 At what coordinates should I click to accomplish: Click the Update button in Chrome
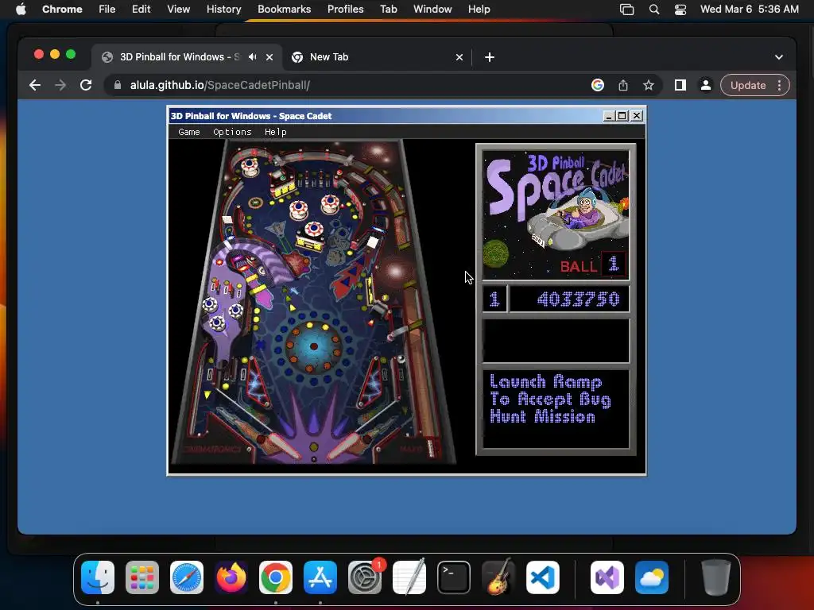[x=748, y=85]
